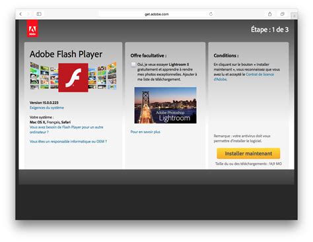Screen dimensions: 313x242
Task: Open 'Vous avez besoin de Flash Player' link
Action: [67, 129]
